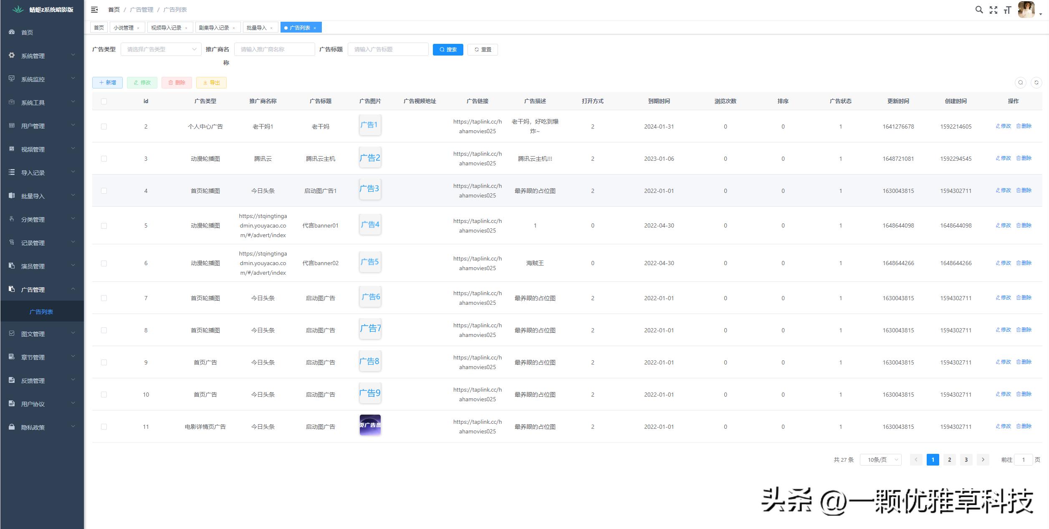1049x529 pixels.
Task: Toggle the select-all checkbox in table header
Action: (104, 101)
